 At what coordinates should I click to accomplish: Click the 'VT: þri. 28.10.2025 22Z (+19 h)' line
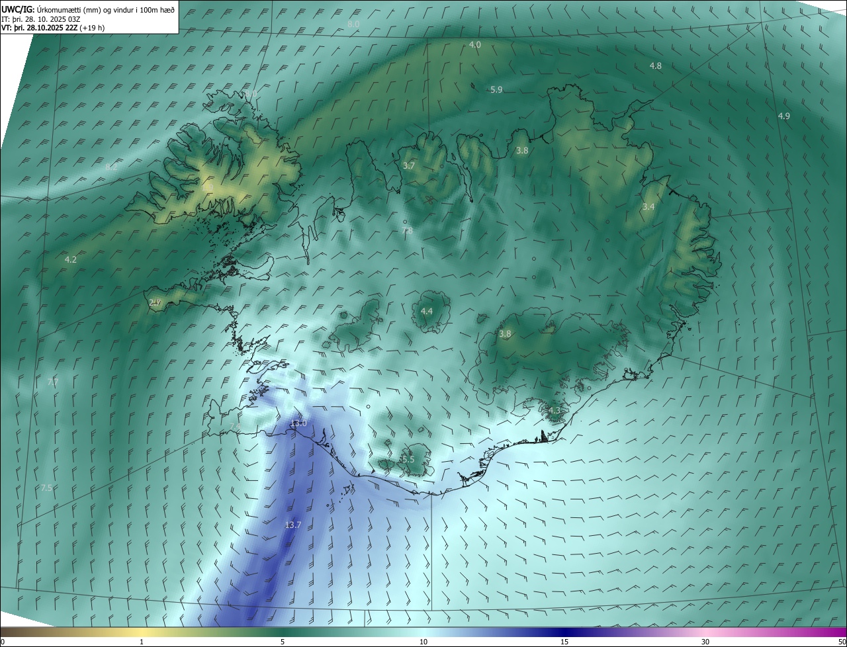pyautogui.click(x=52, y=28)
